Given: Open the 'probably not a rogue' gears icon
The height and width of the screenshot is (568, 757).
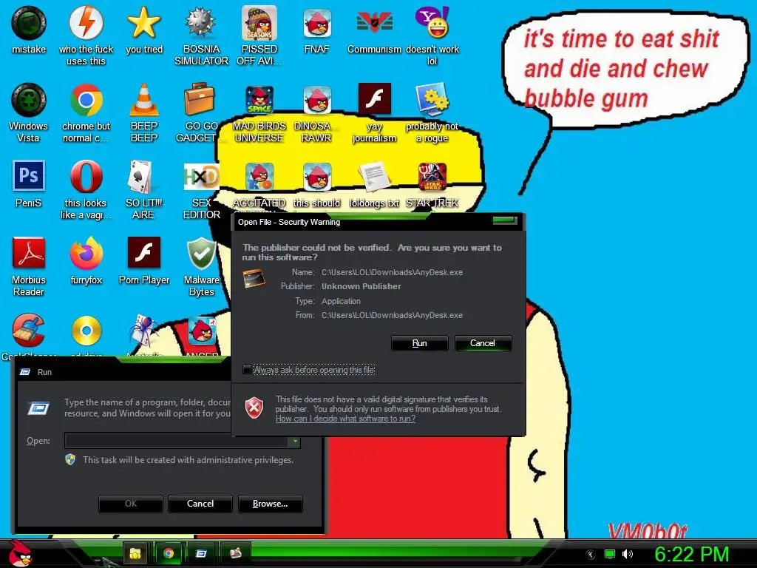Looking at the screenshot, I should [432, 99].
